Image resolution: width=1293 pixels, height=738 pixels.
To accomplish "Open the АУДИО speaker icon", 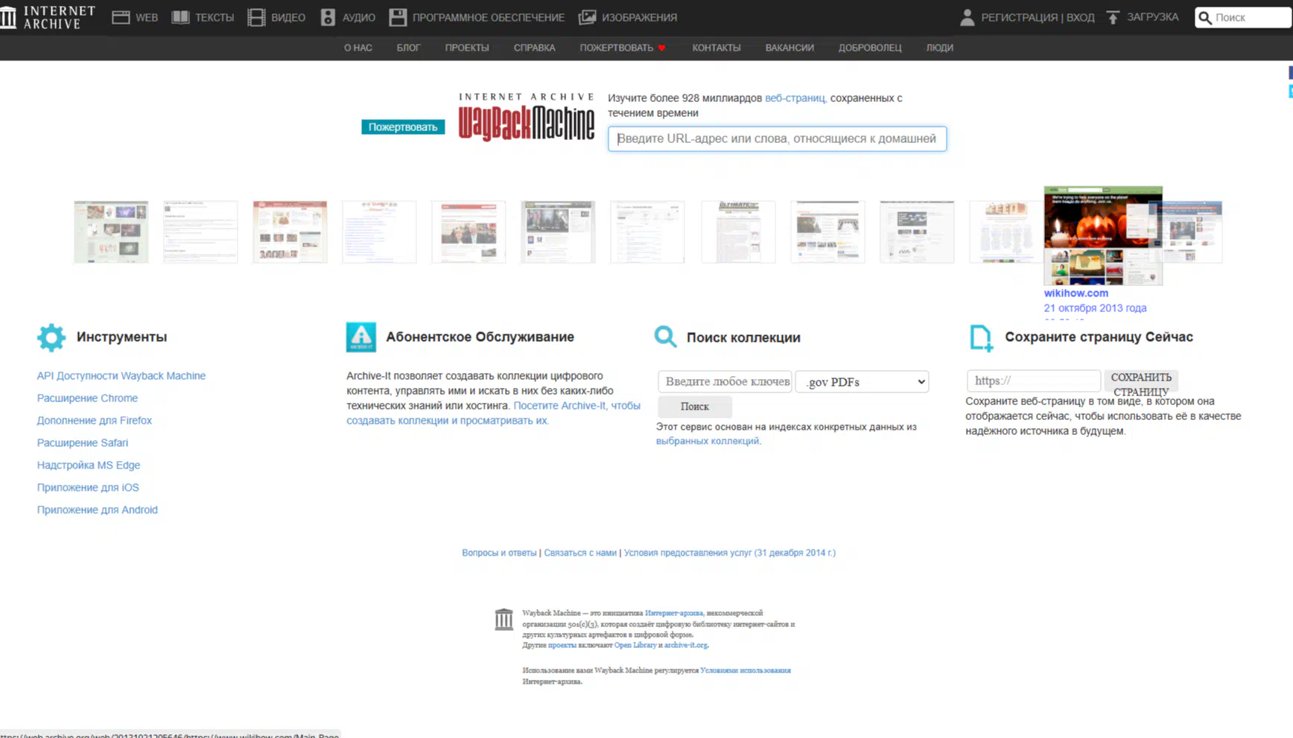I will [x=328, y=17].
